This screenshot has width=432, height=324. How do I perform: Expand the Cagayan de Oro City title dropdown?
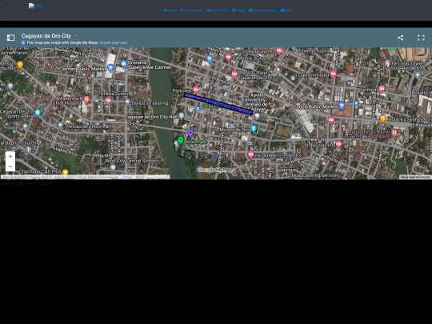pyautogui.click(x=76, y=35)
